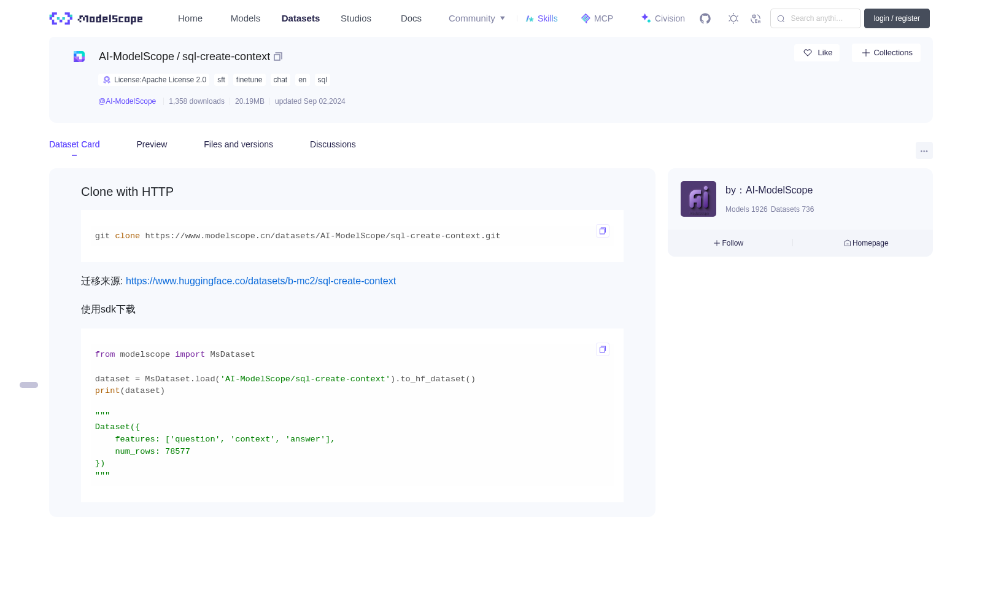
Task: Open Studios navigation item
Action: click(x=356, y=18)
